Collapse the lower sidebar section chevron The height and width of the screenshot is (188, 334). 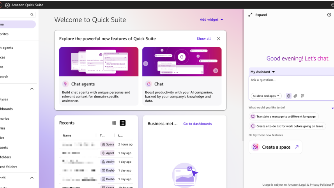tap(32, 177)
